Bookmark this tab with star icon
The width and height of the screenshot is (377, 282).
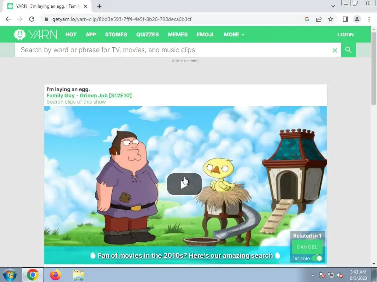click(331, 19)
